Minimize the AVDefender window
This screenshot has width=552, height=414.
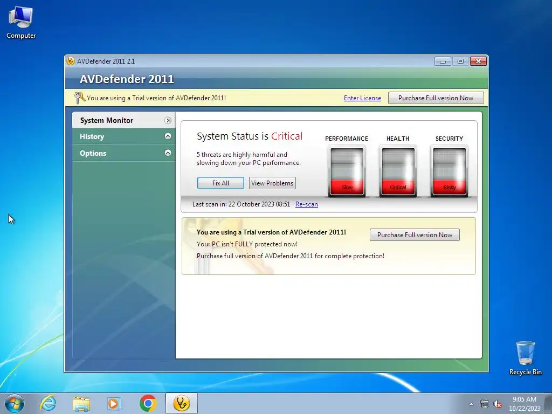(x=443, y=61)
